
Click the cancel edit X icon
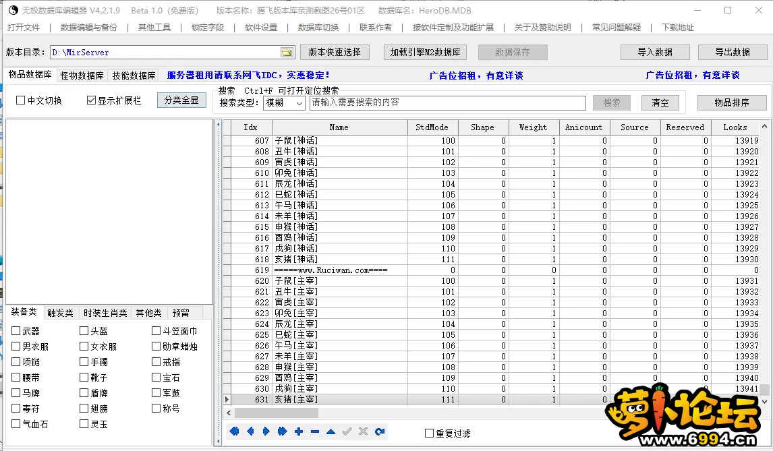364,431
